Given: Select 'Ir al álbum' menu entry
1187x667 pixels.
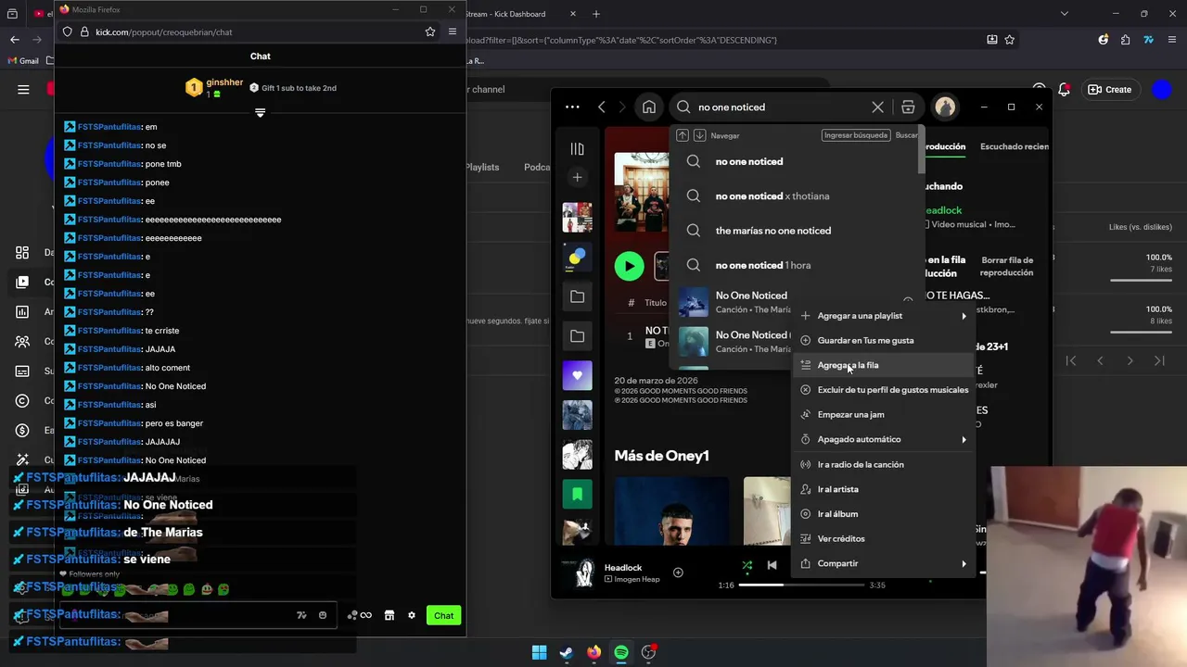Looking at the screenshot, I should coord(884,514).
